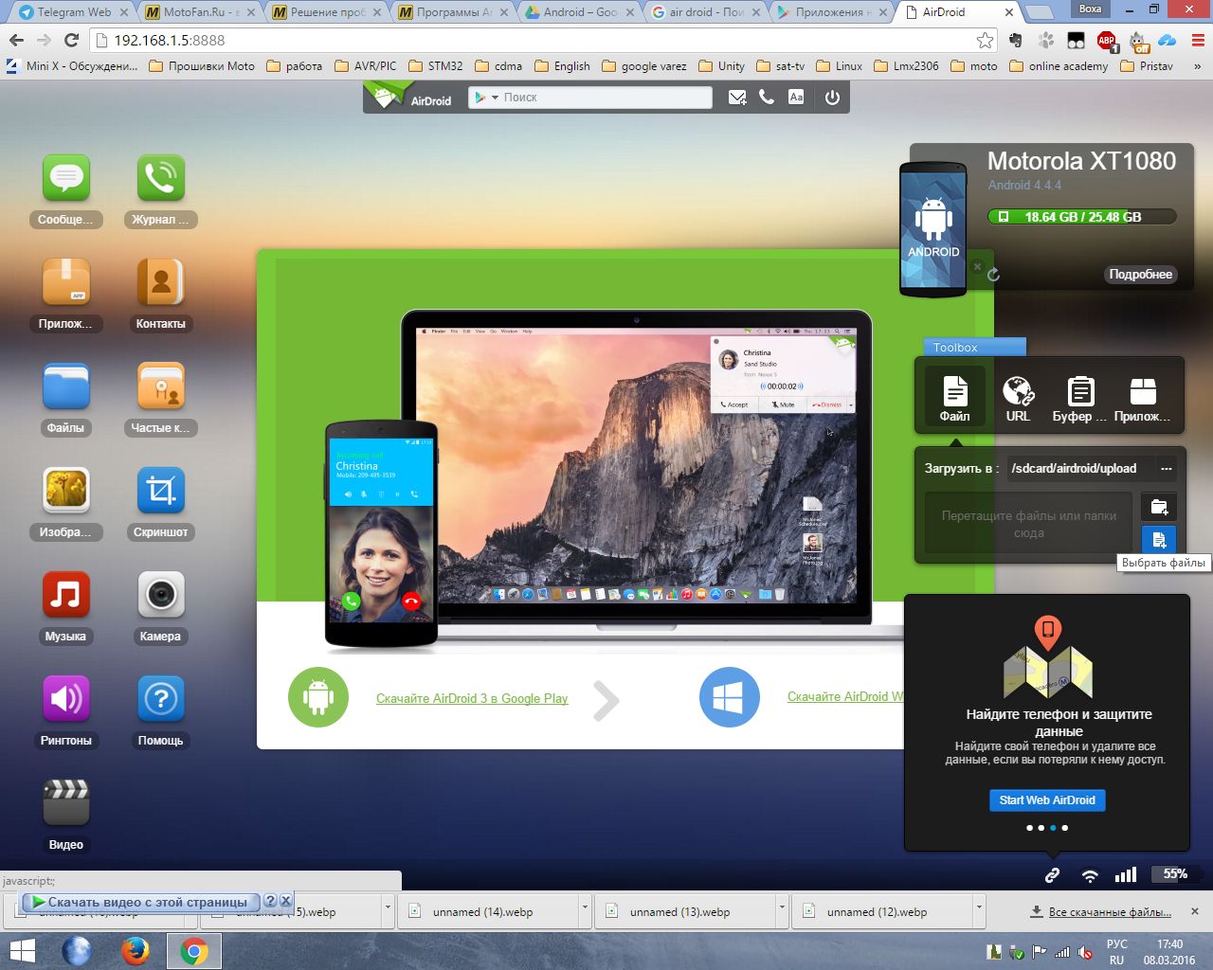Switch to the Приложения tab
1213x970 pixels.
[x=831, y=12]
